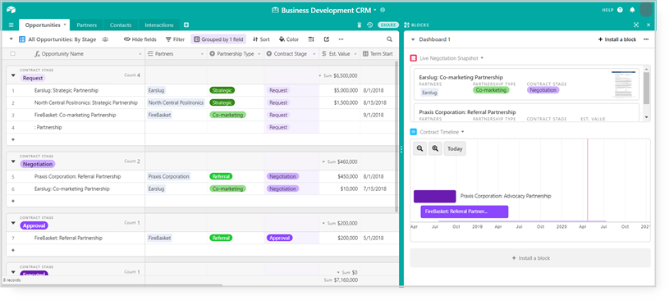Screen dimensions: 669x300
Task: Click the trash icon in the top bar
Action: click(x=360, y=25)
